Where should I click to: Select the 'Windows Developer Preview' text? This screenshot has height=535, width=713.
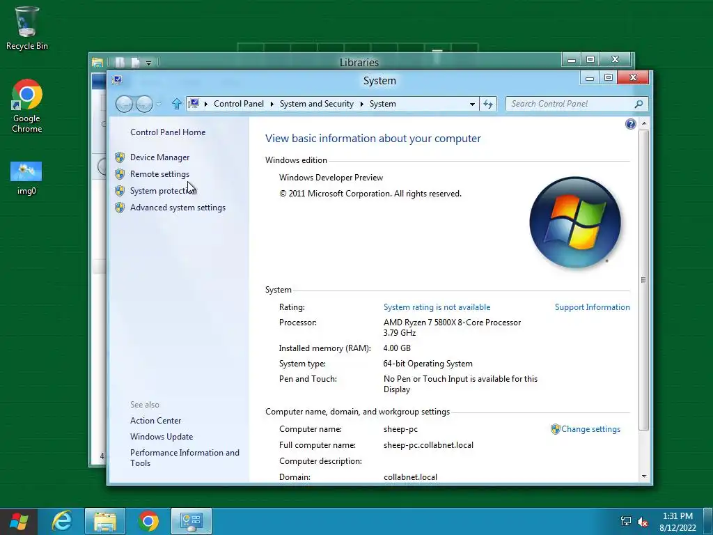331,178
